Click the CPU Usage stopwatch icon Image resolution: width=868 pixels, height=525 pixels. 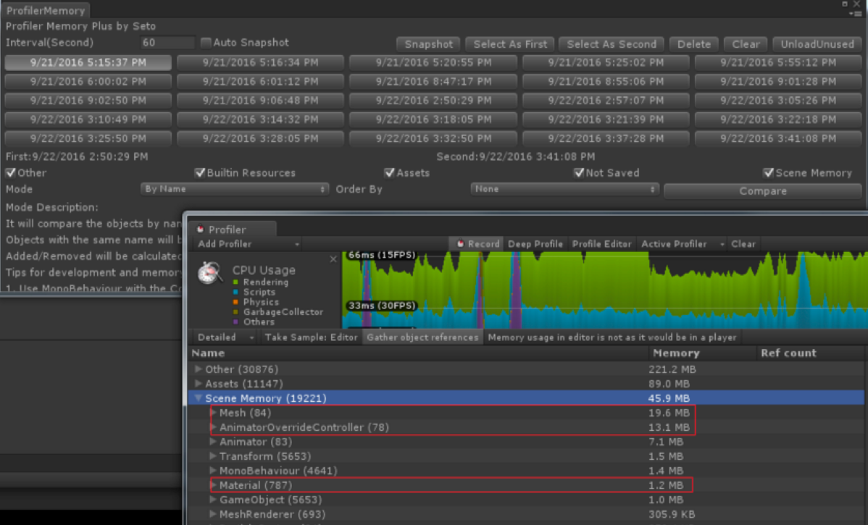point(211,274)
